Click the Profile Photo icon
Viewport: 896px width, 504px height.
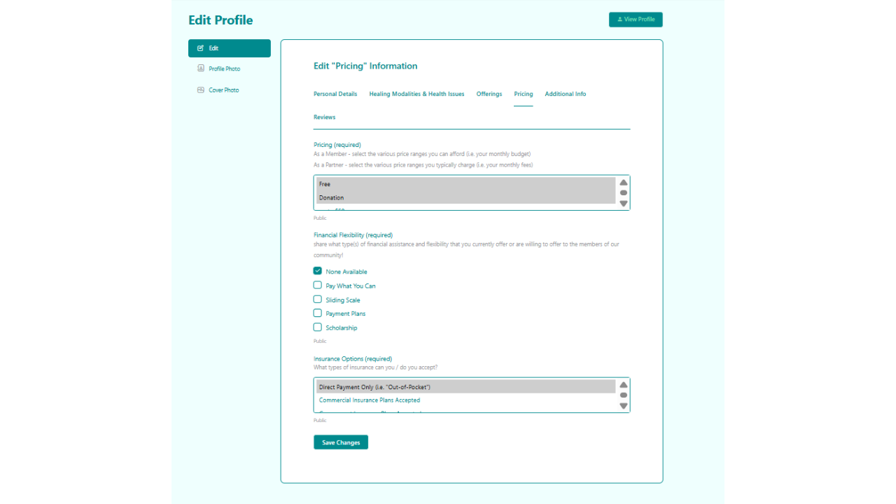pyautogui.click(x=201, y=69)
